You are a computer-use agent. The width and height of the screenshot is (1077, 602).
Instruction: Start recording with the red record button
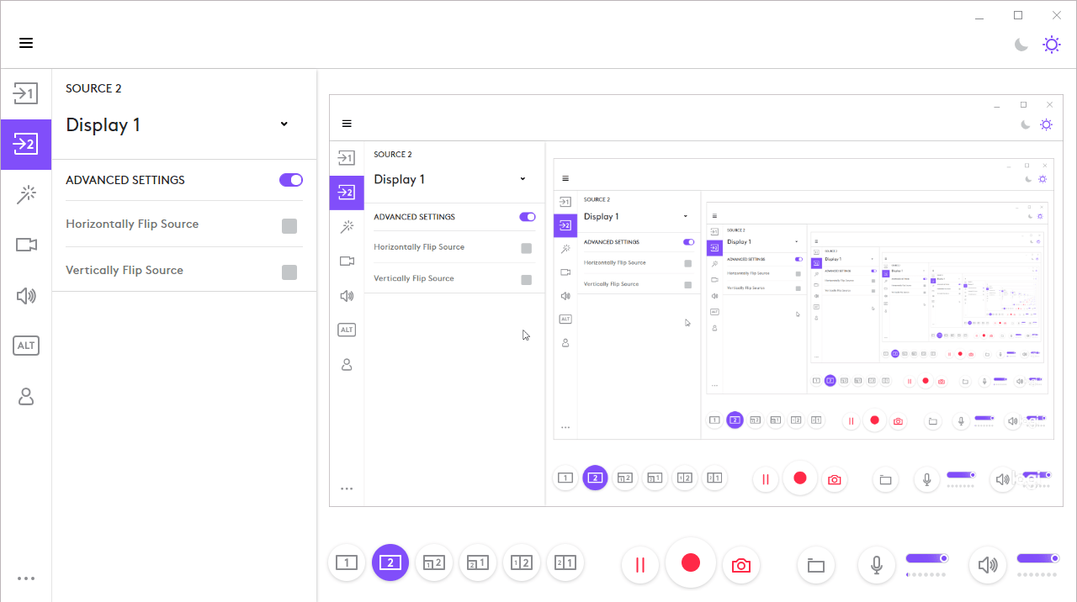click(691, 562)
